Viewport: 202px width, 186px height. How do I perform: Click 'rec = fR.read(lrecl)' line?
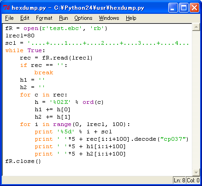click(x=56, y=58)
